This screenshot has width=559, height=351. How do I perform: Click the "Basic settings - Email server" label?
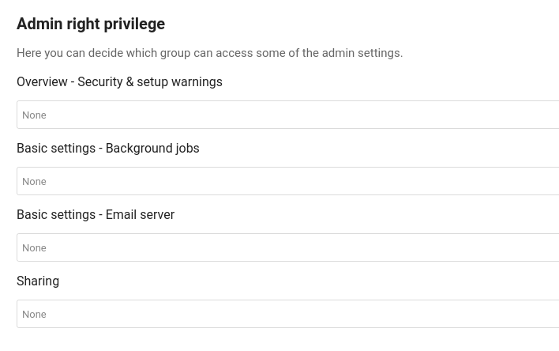tap(96, 214)
